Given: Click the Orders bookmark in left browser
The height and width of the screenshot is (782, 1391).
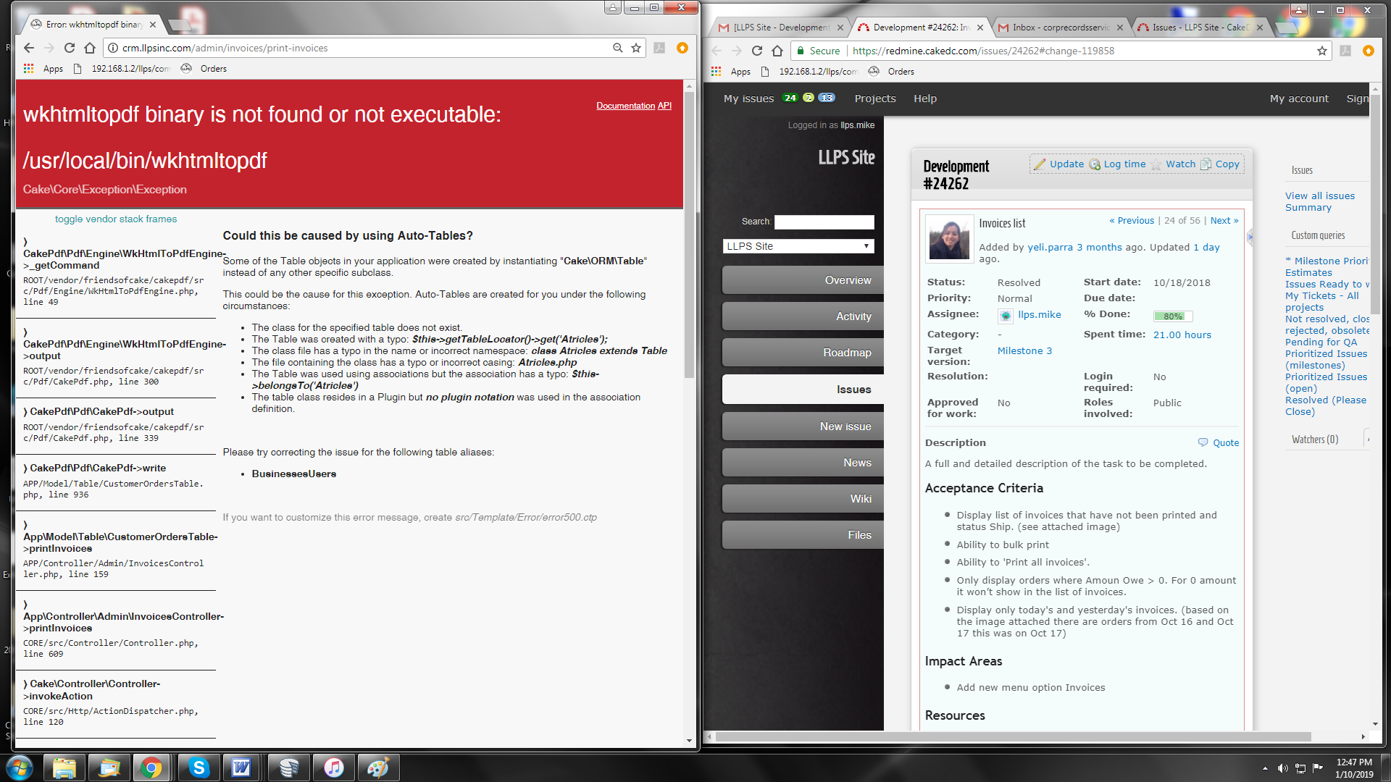Looking at the screenshot, I should point(213,69).
